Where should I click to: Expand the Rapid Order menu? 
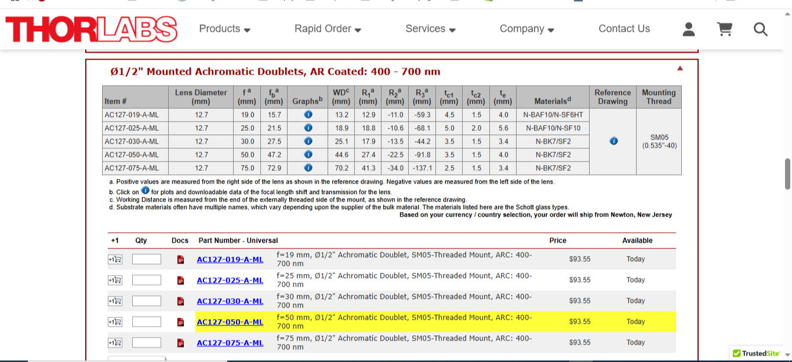point(328,29)
